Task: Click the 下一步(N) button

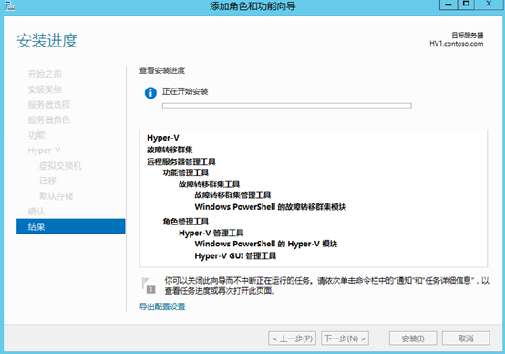Action: point(345,338)
